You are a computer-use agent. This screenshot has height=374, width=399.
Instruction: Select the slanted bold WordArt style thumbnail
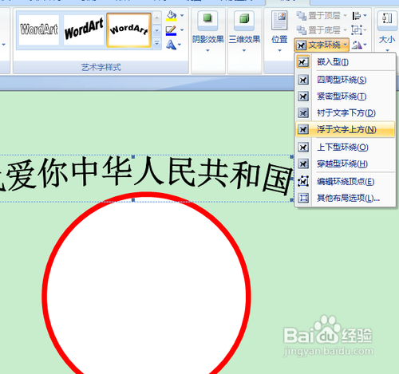tap(84, 30)
